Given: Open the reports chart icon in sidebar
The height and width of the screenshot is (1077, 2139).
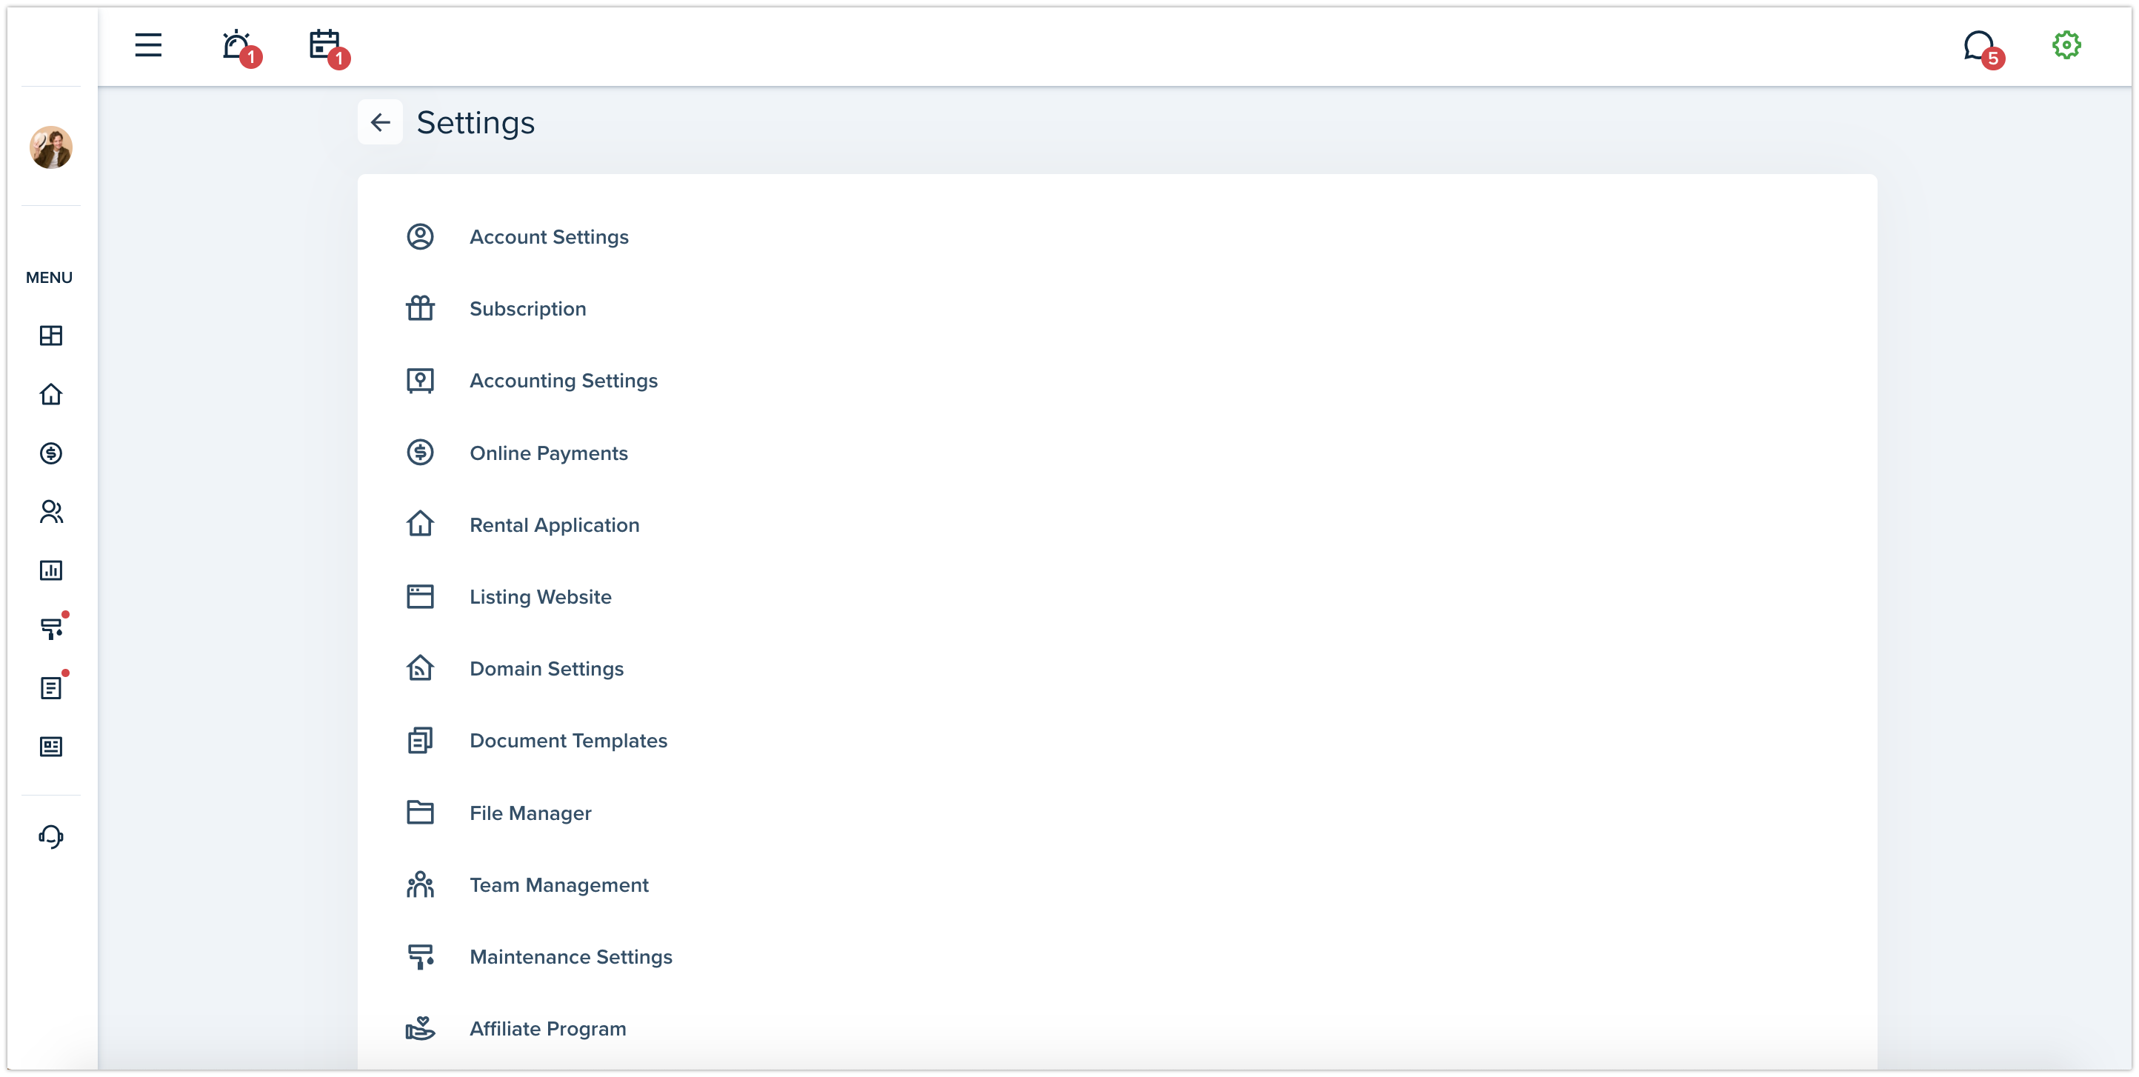Looking at the screenshot, I should [x=52, y=570].
